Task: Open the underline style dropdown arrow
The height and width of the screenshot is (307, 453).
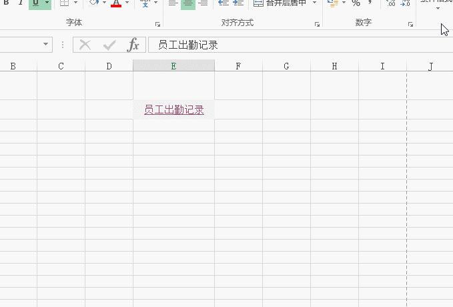Action: point(47,3)
